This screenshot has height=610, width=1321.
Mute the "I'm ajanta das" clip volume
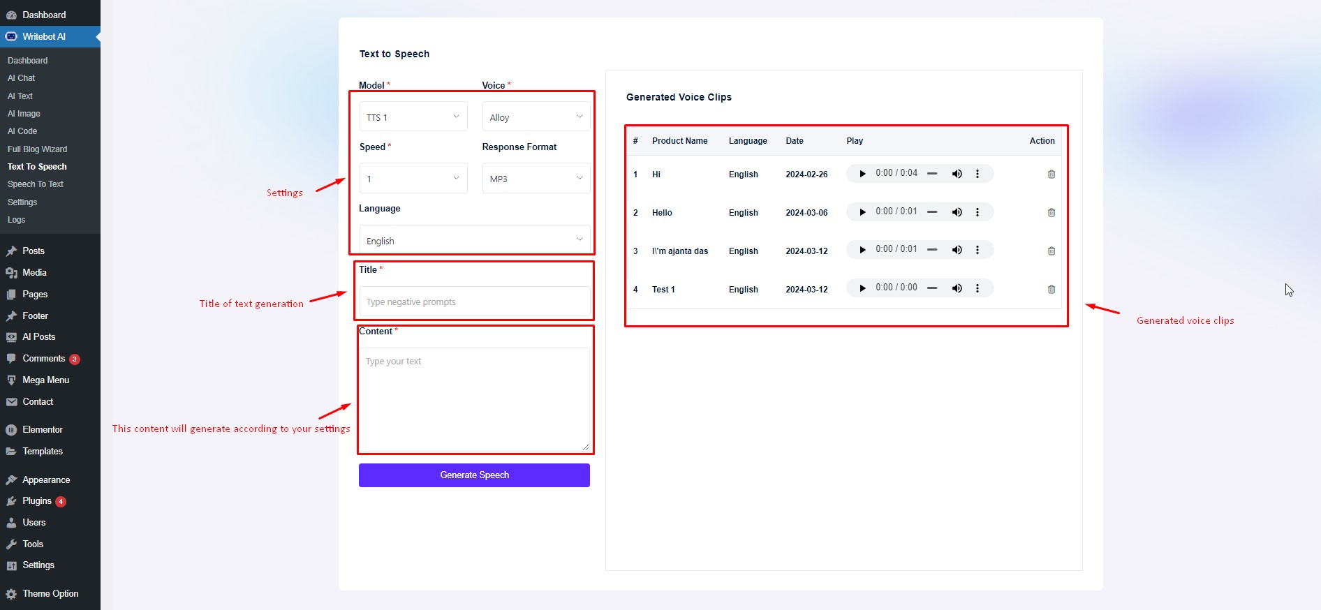point(957,250)
